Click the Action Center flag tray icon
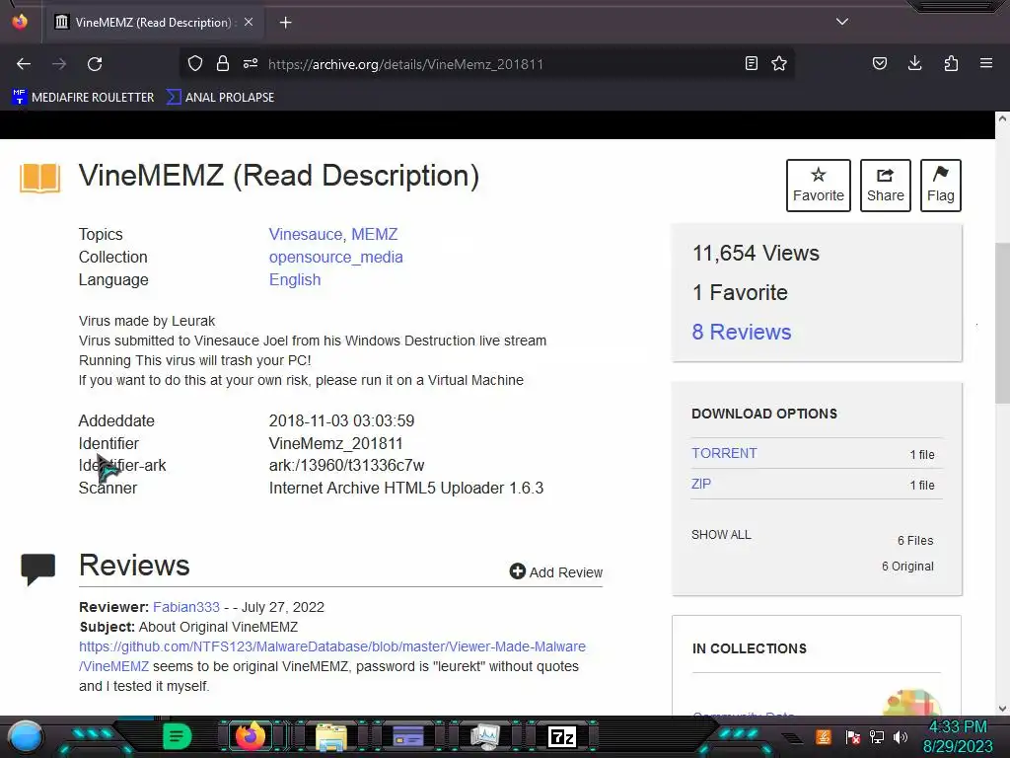The width and height of the screenshot is (1010, 758). pyautogui.click(x=852, y=736)
